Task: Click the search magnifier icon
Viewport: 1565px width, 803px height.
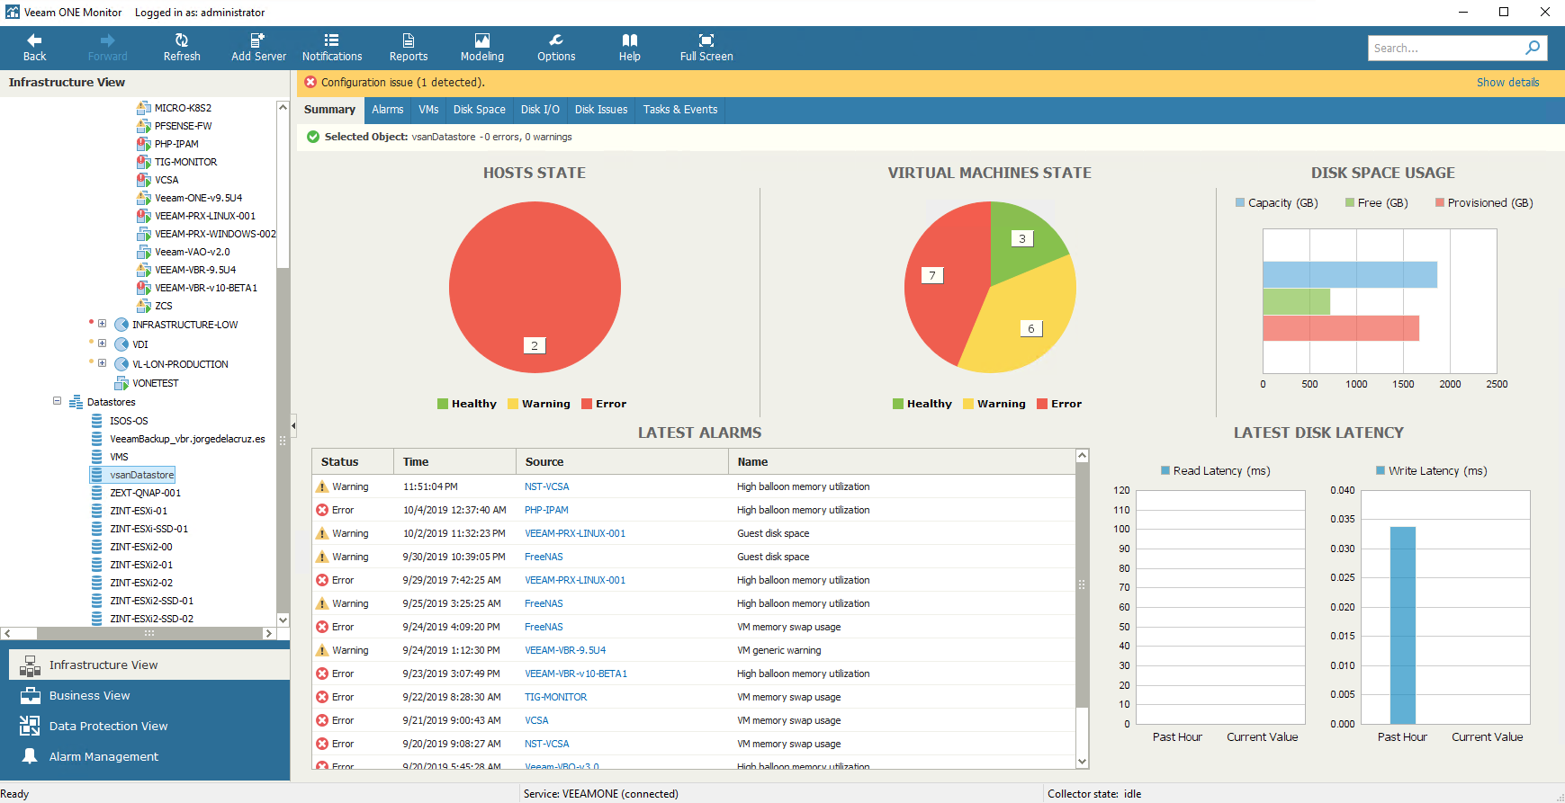Action: [1533, 48]
